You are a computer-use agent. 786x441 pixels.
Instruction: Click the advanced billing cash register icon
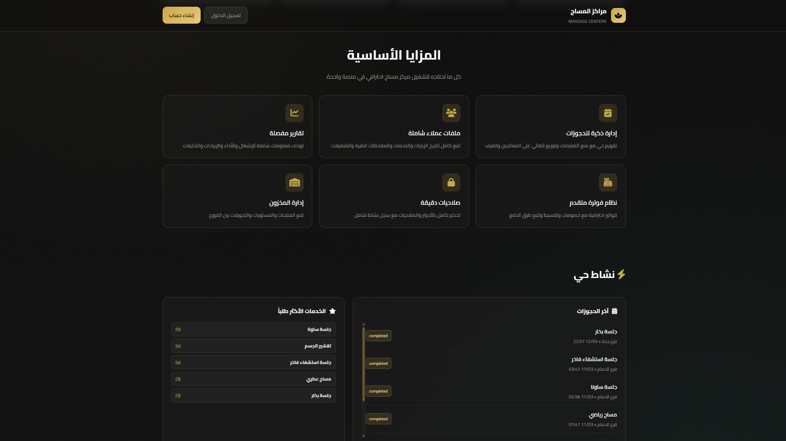[608, 183]
